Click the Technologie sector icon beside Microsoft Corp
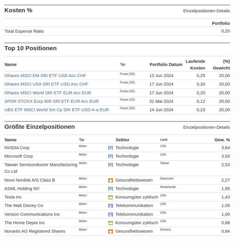241x242 pixels. coord(110,156)
